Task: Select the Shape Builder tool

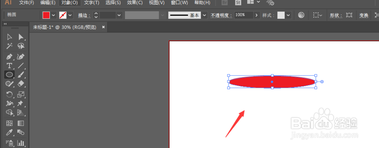Action: pyautogui.click(x=9, y=112)
